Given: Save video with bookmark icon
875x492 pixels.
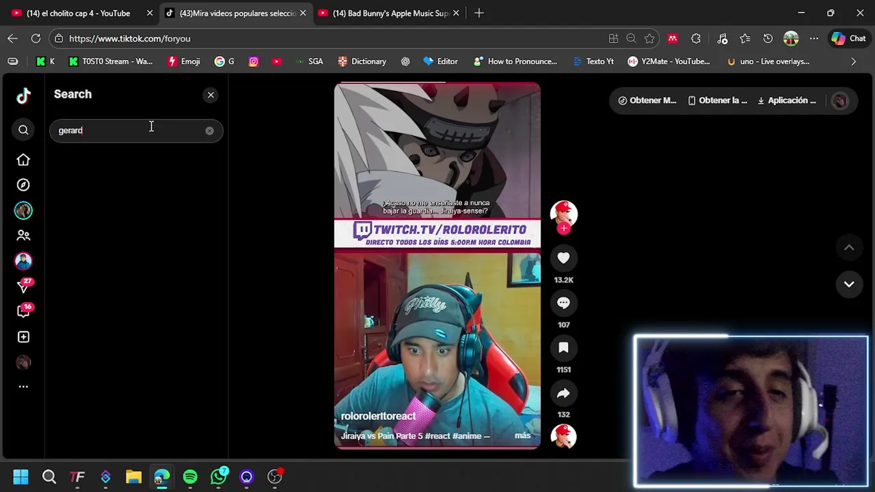Looking at the screenshot, I should [x=563, y=348].
